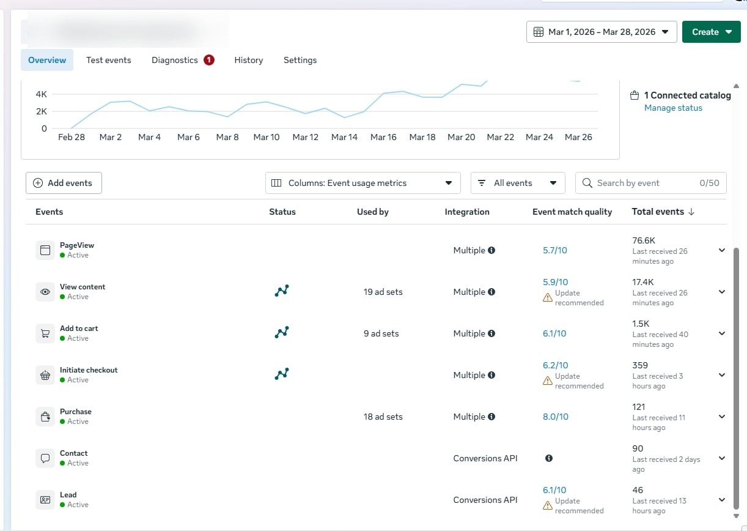The height and width of the screenshot is (531, 747).
Task: Click the Add events button
Action: click(64, 183)
